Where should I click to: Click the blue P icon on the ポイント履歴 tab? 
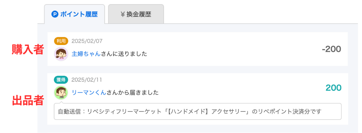point(55,14)
